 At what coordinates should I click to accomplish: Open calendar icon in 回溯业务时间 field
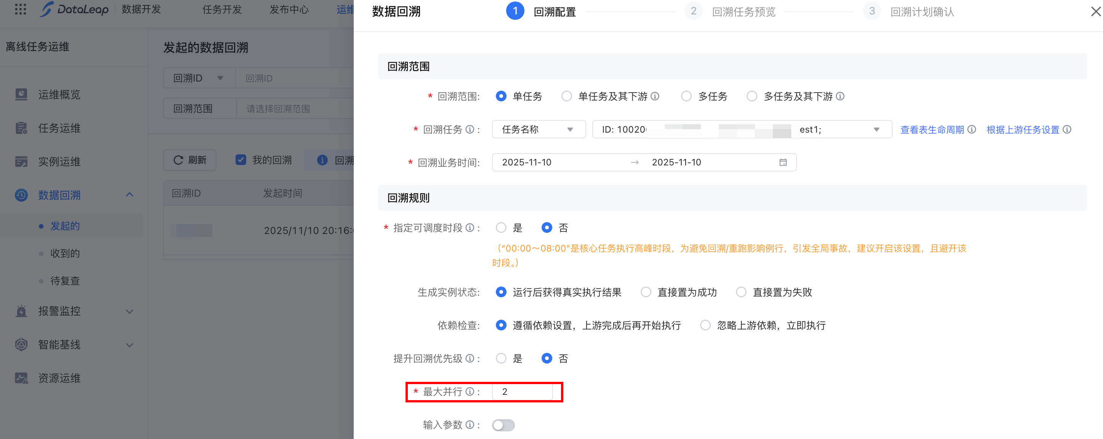[783, 162]
